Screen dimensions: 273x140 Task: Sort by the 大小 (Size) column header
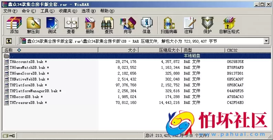[118, 50]
